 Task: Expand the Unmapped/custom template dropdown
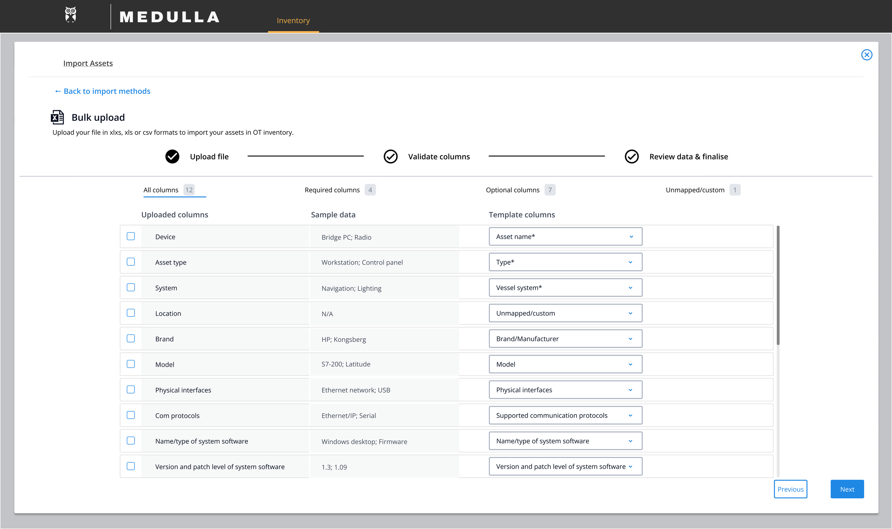coord(565,313)
